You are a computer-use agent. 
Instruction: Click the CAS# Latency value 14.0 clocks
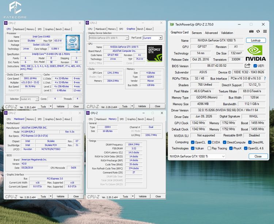(134, 152)
